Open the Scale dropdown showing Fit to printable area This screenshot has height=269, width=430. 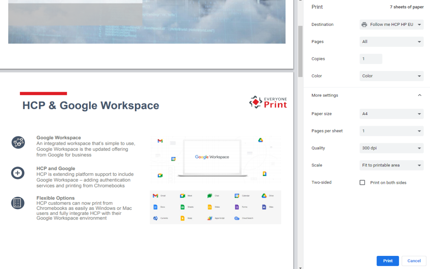point(391,165)
